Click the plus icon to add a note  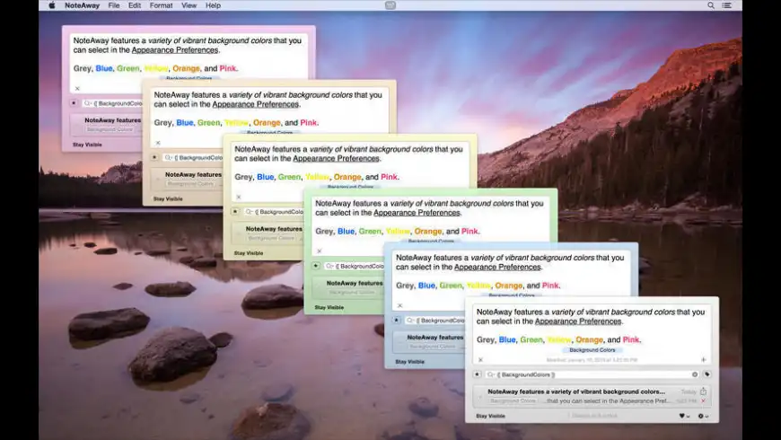click(703, 359)
